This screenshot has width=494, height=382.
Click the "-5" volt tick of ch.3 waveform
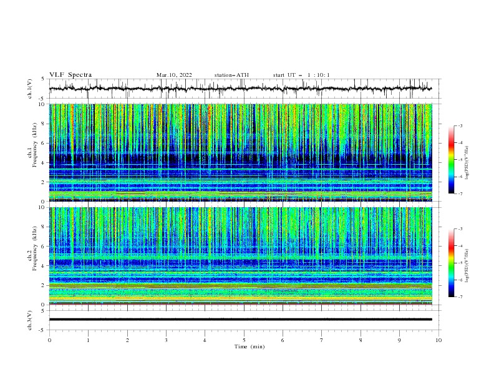pos(42,330)
